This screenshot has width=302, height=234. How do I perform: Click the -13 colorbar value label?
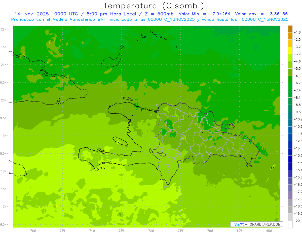297,148
